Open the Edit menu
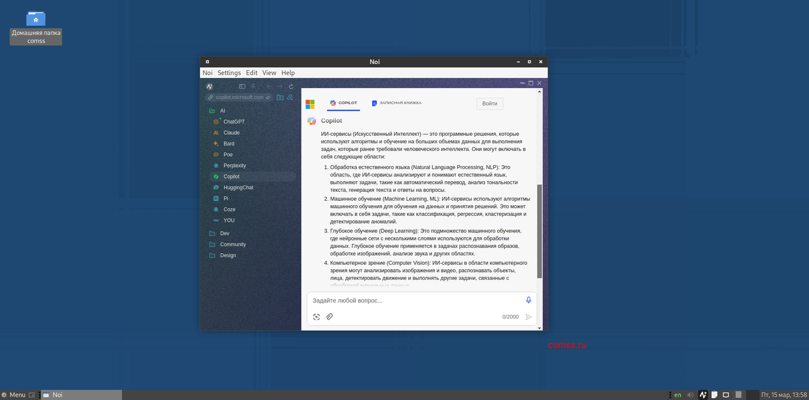Screen dimensions: 809x400 [x=252, y=73]
